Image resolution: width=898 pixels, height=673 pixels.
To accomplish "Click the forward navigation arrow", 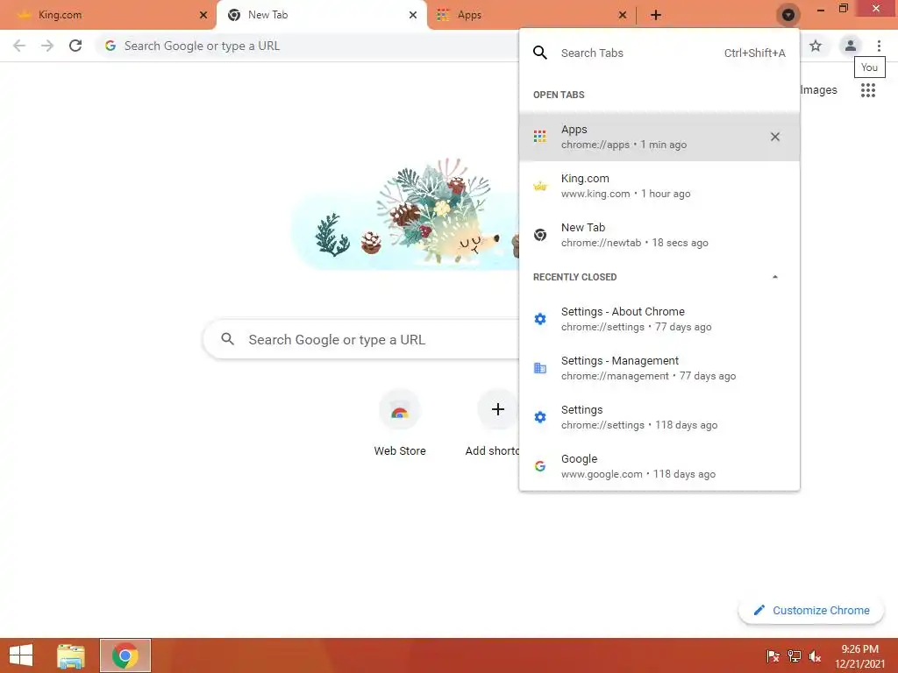I will click(x=47, y=46).
